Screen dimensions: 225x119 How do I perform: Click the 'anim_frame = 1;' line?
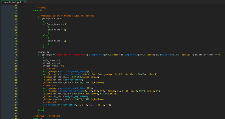point(57,30)
